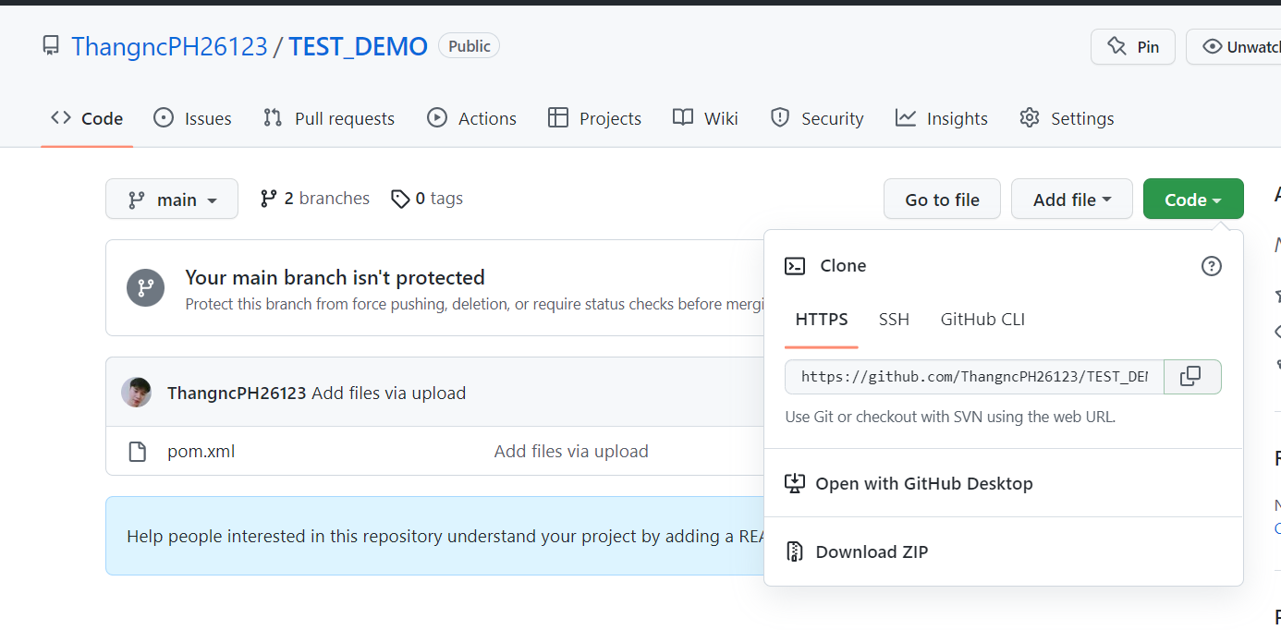The image size is (1281, 630).
Task: Click the terminal icon beside Clone
Action: point(795,266)
